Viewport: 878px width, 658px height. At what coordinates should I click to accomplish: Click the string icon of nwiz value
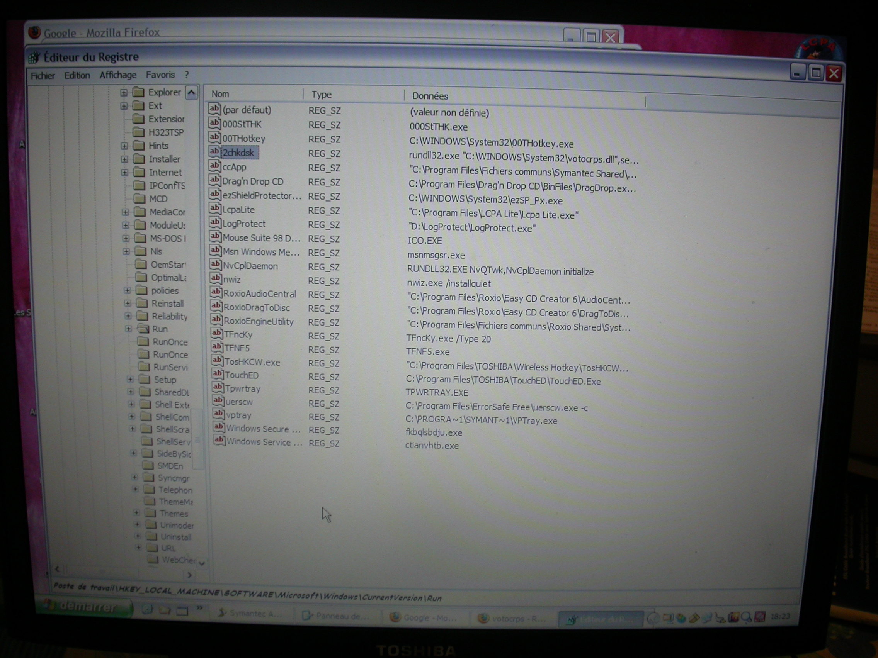(216, 278)
